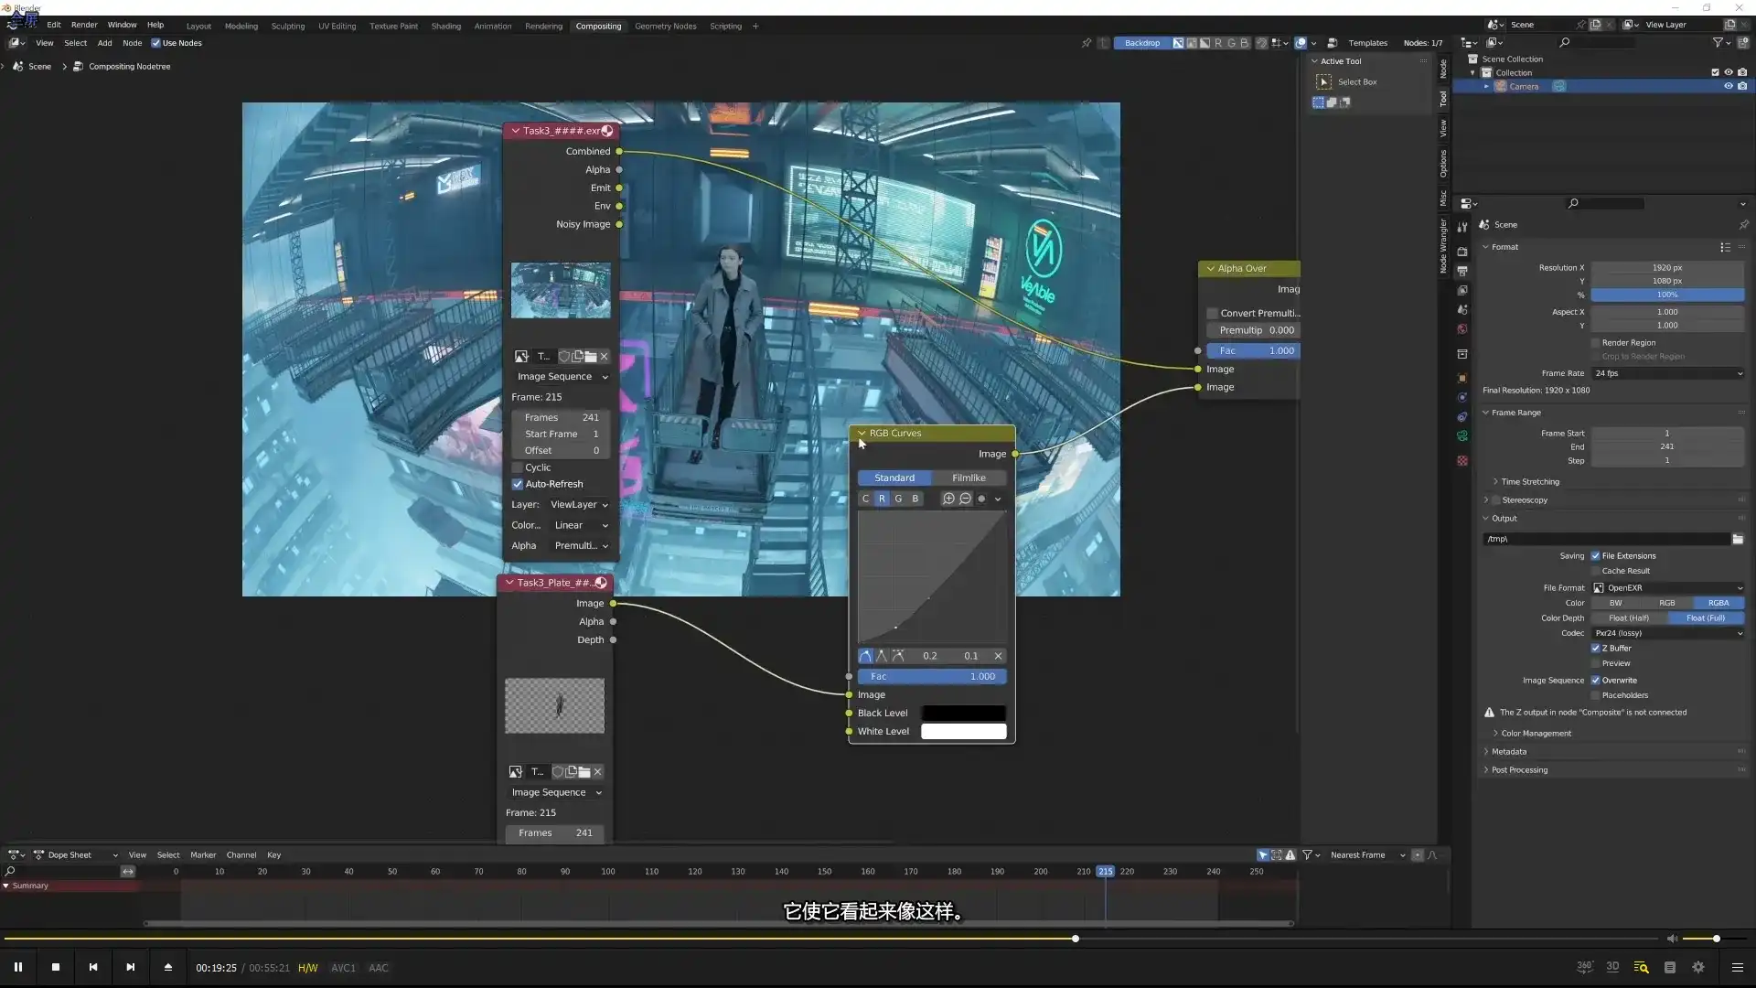The height and width of the screenshot is (988, 1756).
Task: Enable Cyclic on the Task3 image node
Action: (x=519, y=467)
